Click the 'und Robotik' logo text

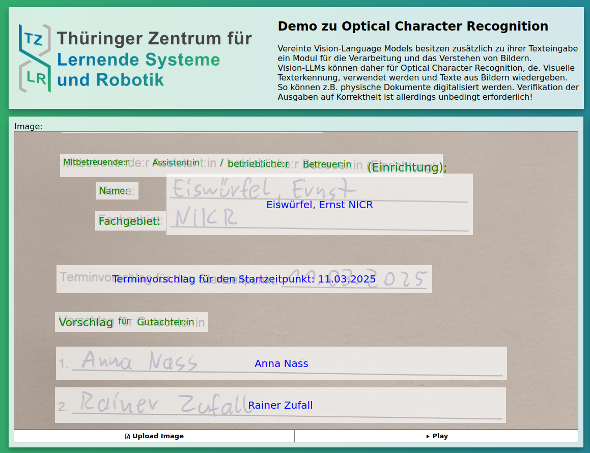point(110,80)
